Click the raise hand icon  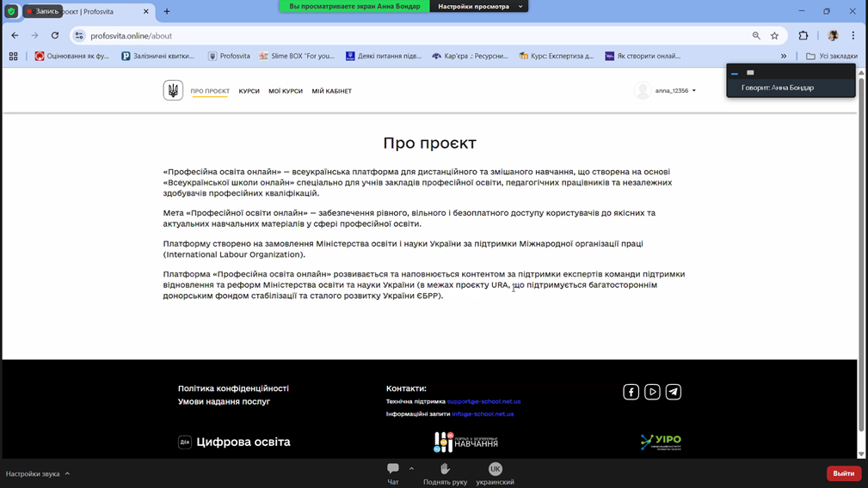[x=445, y=468]
